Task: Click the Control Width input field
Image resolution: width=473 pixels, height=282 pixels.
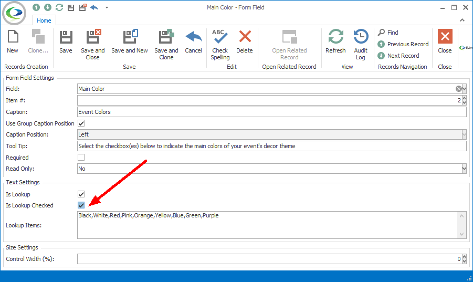Action: (269, 259)
